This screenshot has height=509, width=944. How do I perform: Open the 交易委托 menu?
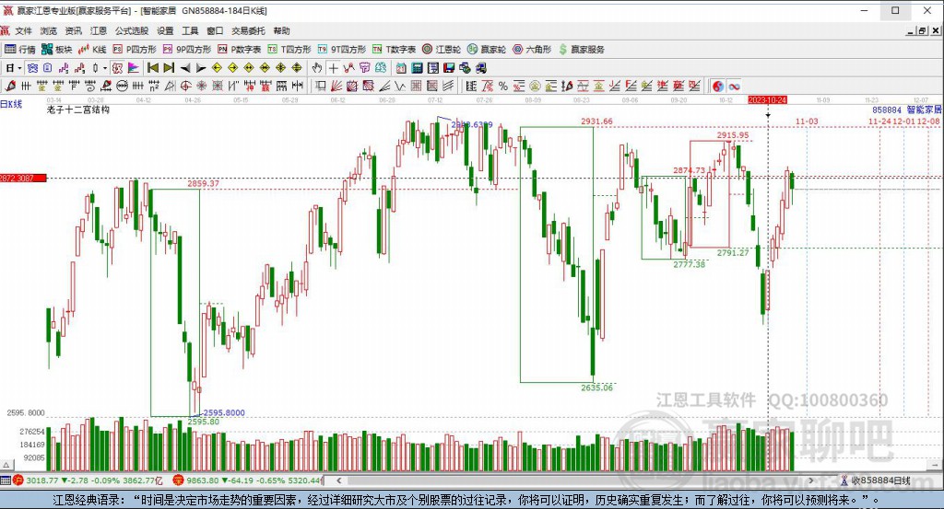(248, 30)
